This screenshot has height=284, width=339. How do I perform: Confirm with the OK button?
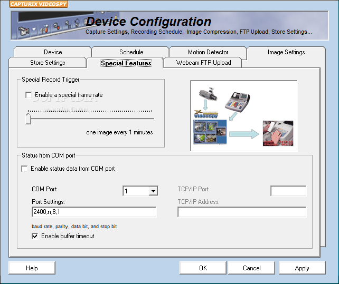pos(203,268)
